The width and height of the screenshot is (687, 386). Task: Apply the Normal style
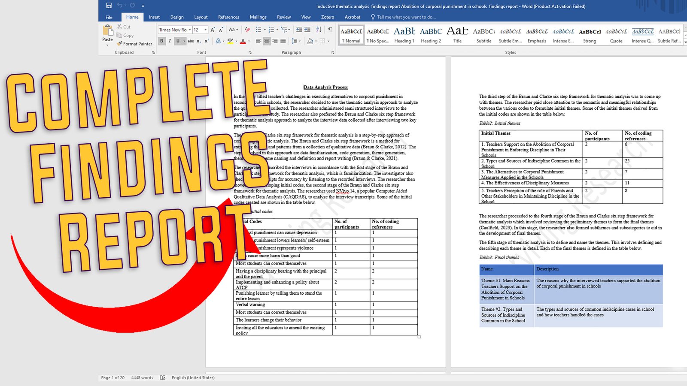click(351, 35)
